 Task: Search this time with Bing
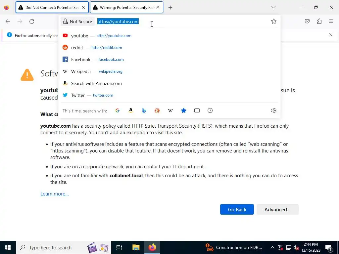[x=144, y=110]
